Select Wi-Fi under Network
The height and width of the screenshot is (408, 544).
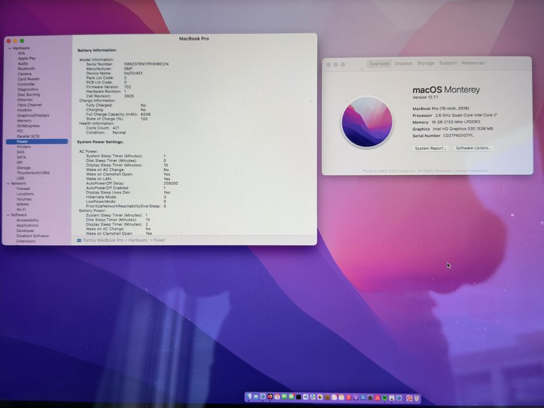(x=21, y=210)
